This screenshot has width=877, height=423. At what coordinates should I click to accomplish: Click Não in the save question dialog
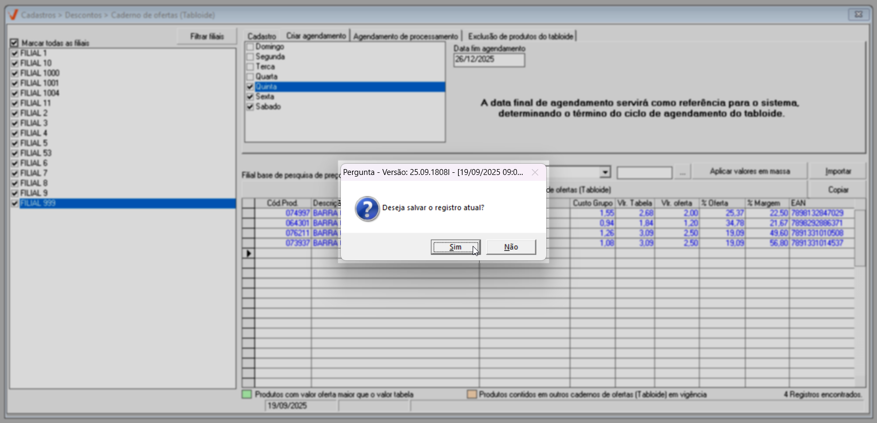pyautogui.click(x=511, y=247)
